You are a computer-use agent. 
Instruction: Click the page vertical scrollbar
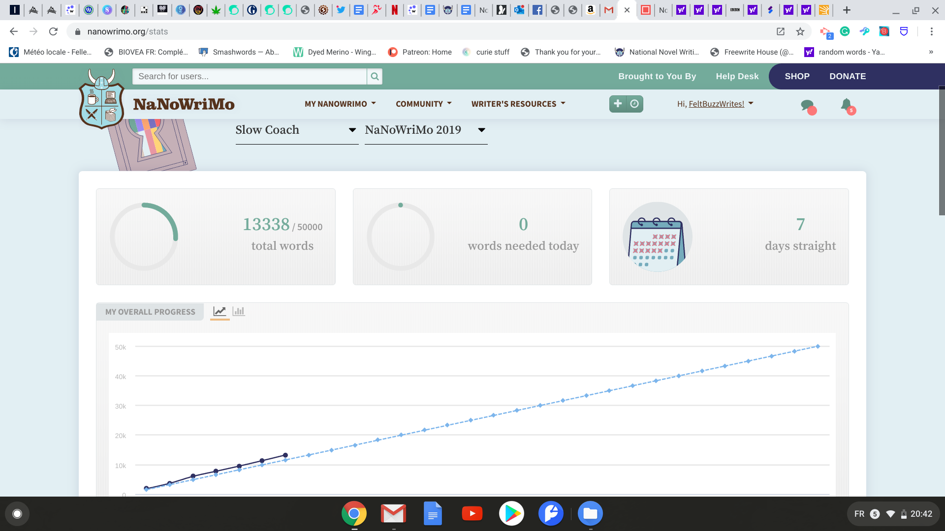(x=942, y=150)
